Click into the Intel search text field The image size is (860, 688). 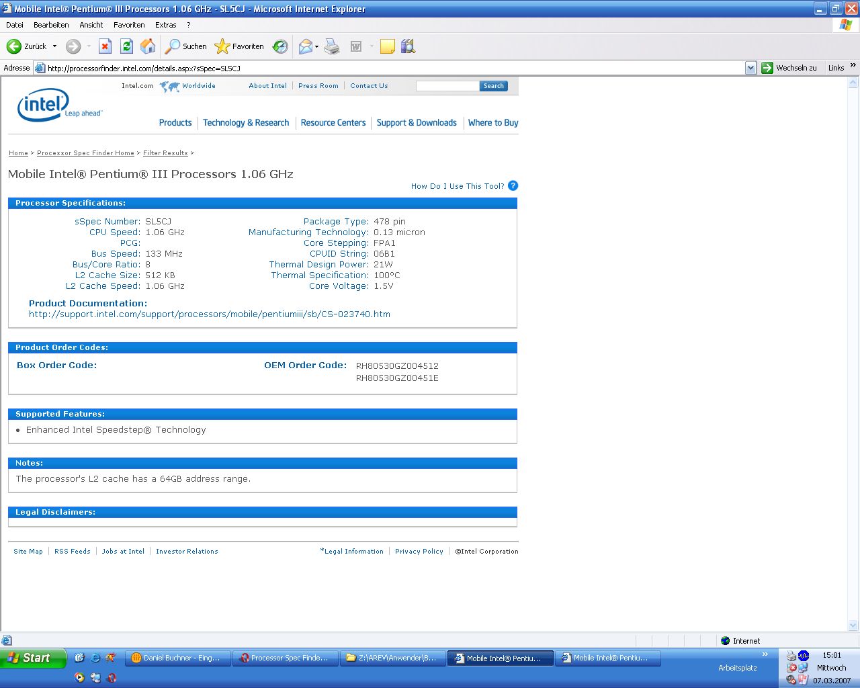tap(447, 86)
